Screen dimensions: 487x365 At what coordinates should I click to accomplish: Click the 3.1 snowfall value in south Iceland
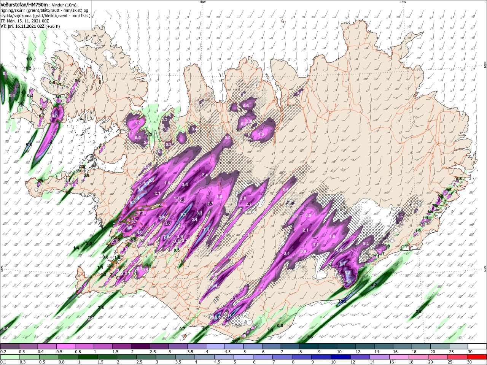coord(287,253)
